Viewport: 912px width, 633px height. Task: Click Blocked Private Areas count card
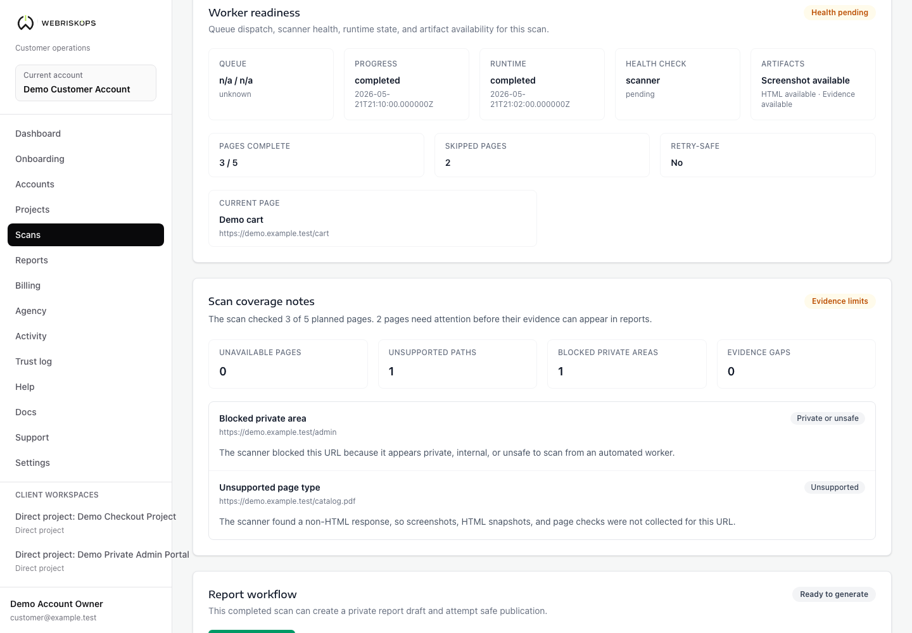click(x=627, y=364)
